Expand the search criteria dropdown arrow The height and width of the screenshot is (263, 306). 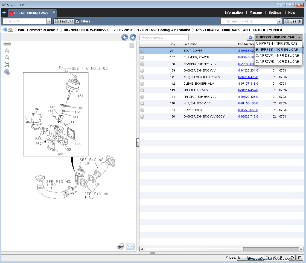click(x=279, y=21)
